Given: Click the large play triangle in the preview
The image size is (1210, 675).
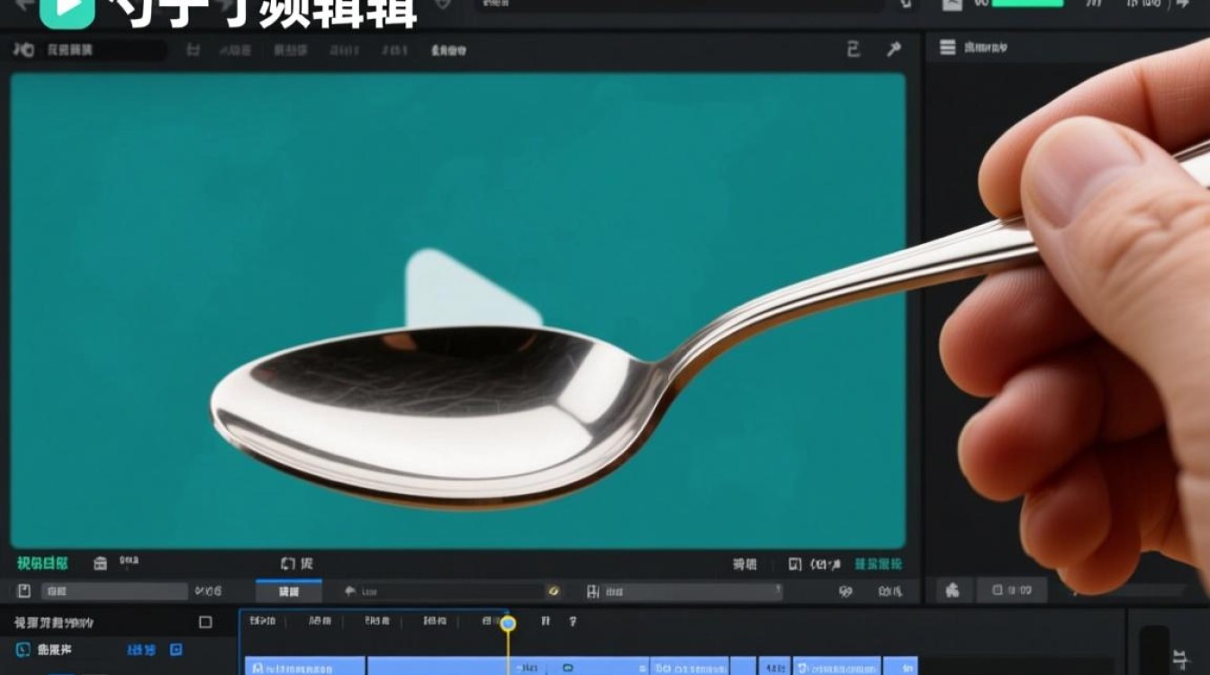Looking at the screenshot, I should [473, 290].
